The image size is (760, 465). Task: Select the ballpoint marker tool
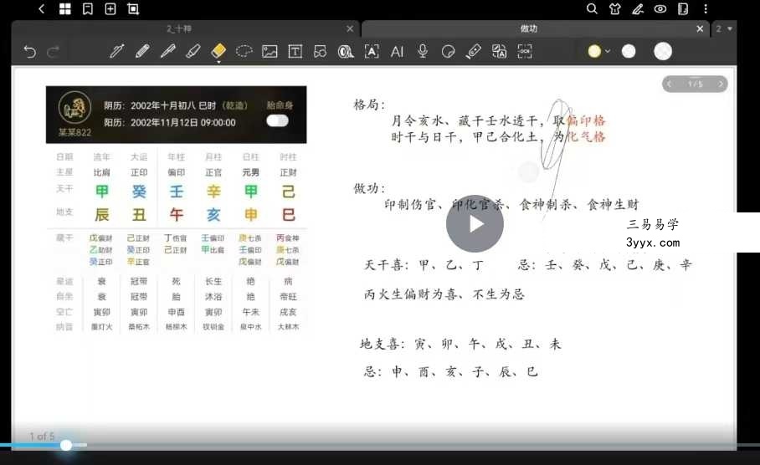pos(167,51)
